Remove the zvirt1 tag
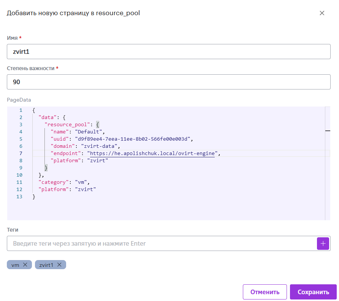 pos(59,265)
